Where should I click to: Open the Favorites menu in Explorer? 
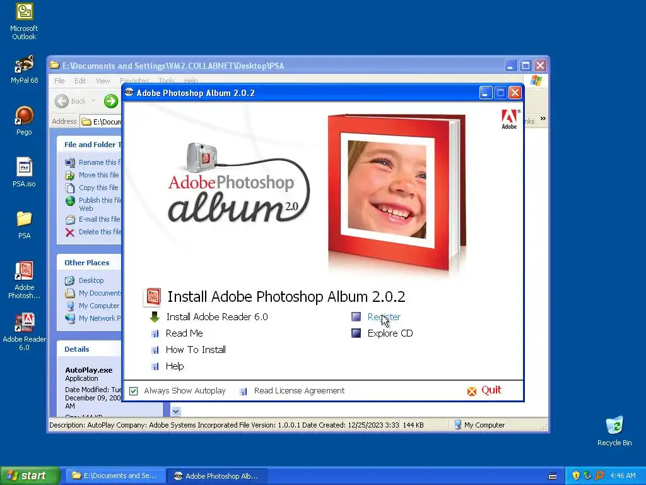point(134,81)
